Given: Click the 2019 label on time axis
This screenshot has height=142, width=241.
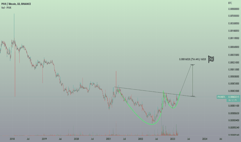Looking at the screenshot, I should [x=44, y=139].
